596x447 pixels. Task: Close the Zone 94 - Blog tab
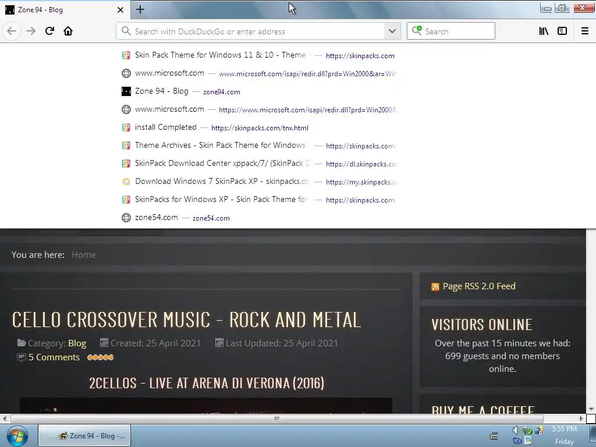pos(120,10)
